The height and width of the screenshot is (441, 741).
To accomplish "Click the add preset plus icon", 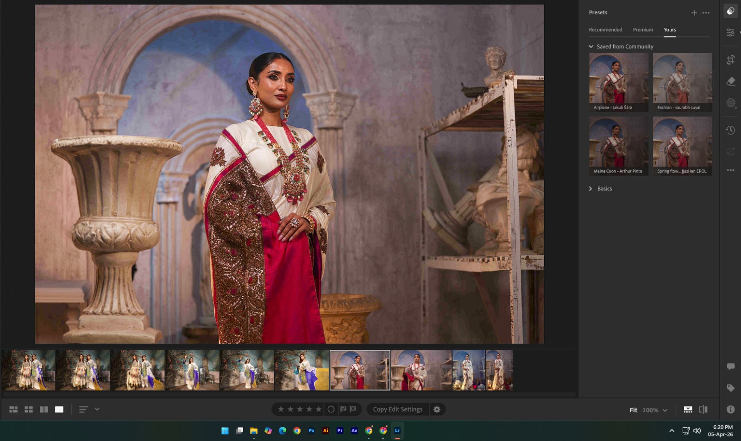I will tap(694, 13).
